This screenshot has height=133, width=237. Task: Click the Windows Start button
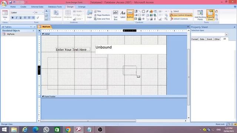coord(4,130)
